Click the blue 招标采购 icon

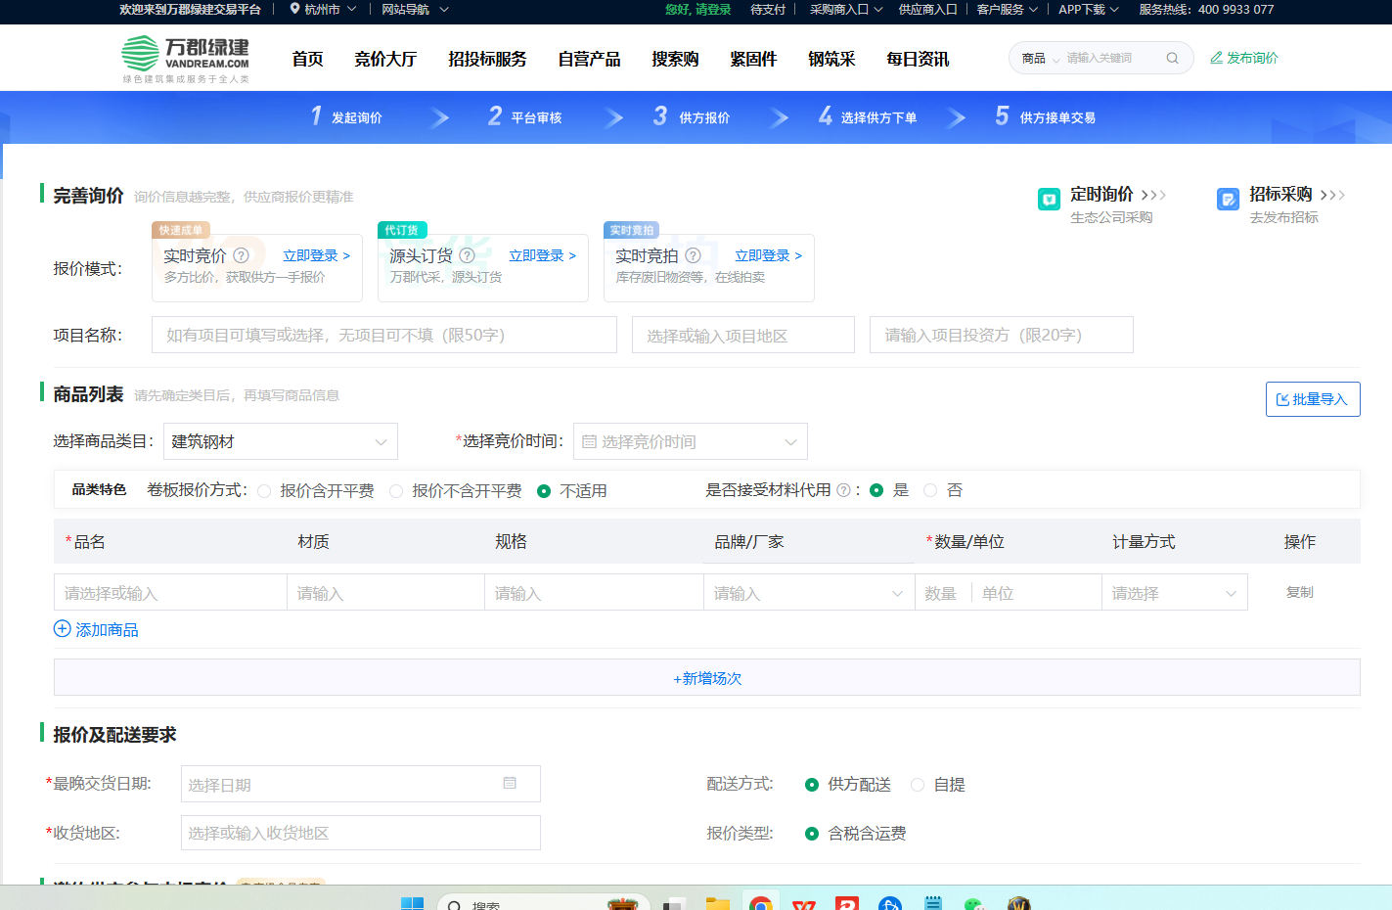pyautogui.click(x=1228, y=200)
